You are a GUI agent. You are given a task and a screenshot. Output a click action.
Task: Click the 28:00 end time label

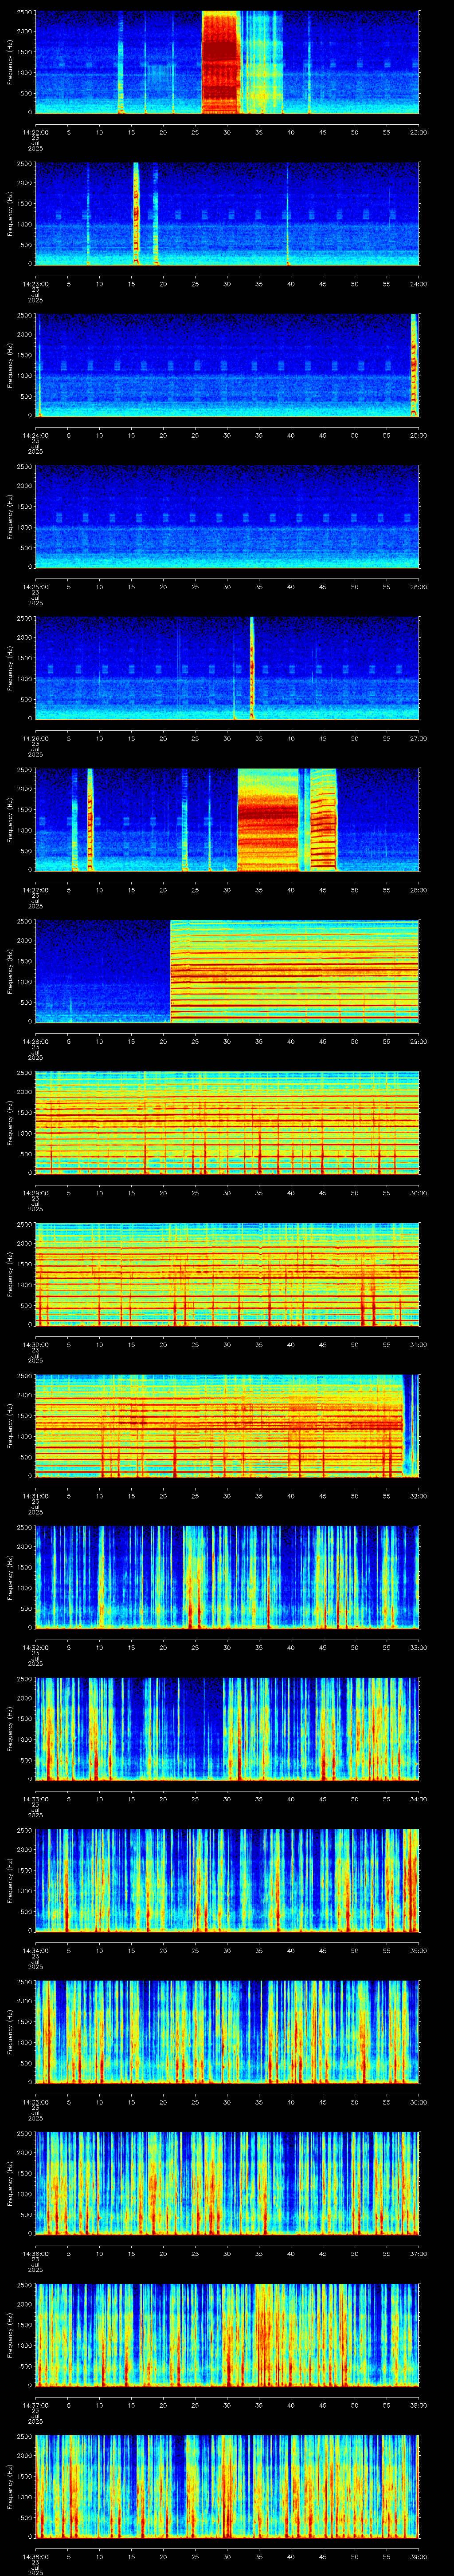click(x=418, y=890)
